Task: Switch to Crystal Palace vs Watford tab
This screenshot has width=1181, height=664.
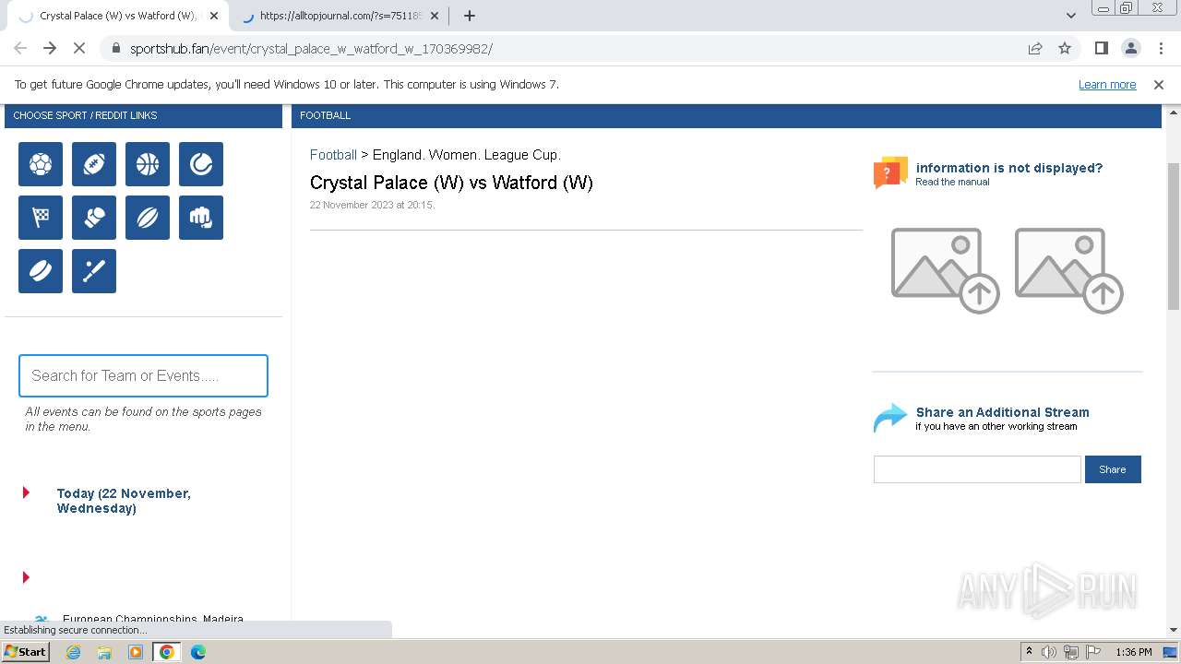Action: (118, 16)
